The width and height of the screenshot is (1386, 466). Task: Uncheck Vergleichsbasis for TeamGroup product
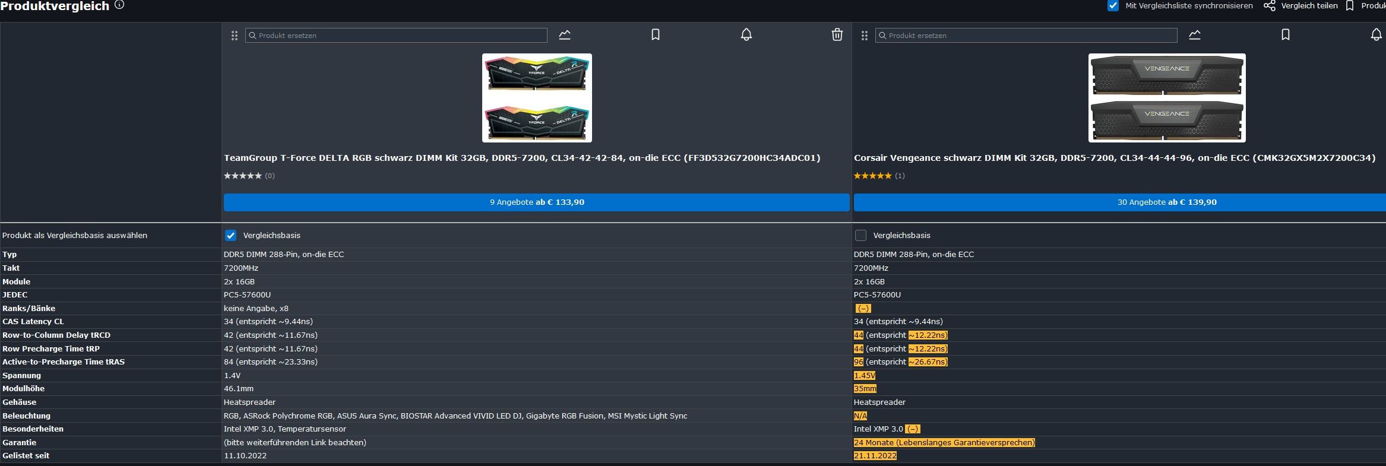(x=231, y=236)
